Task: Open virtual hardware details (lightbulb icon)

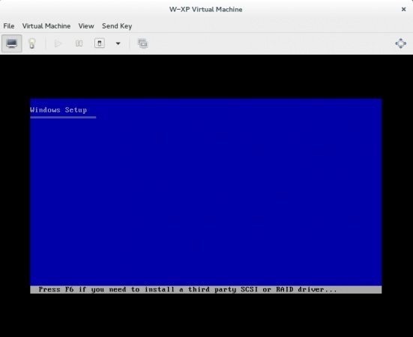Action: (x=32, y=43)
